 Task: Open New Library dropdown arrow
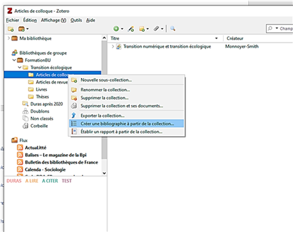(27, 29)
